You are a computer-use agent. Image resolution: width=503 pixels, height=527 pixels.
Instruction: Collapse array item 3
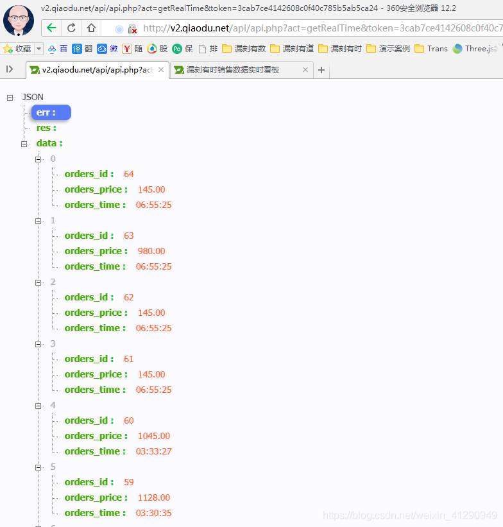[x=38, y=344]
